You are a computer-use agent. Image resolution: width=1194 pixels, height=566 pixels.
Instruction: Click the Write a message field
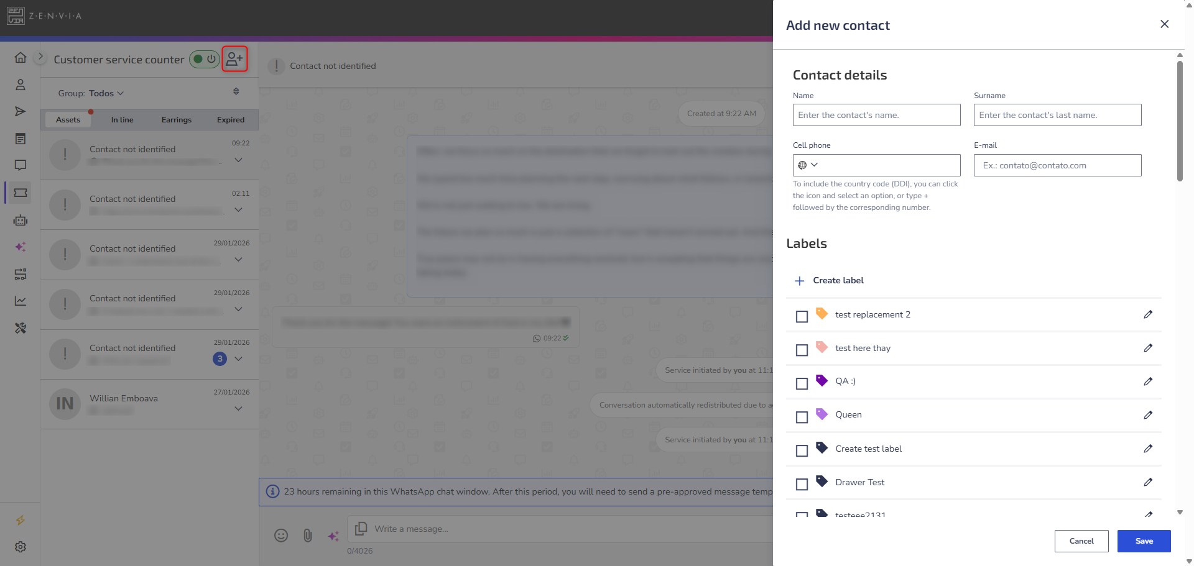[560, 529]
